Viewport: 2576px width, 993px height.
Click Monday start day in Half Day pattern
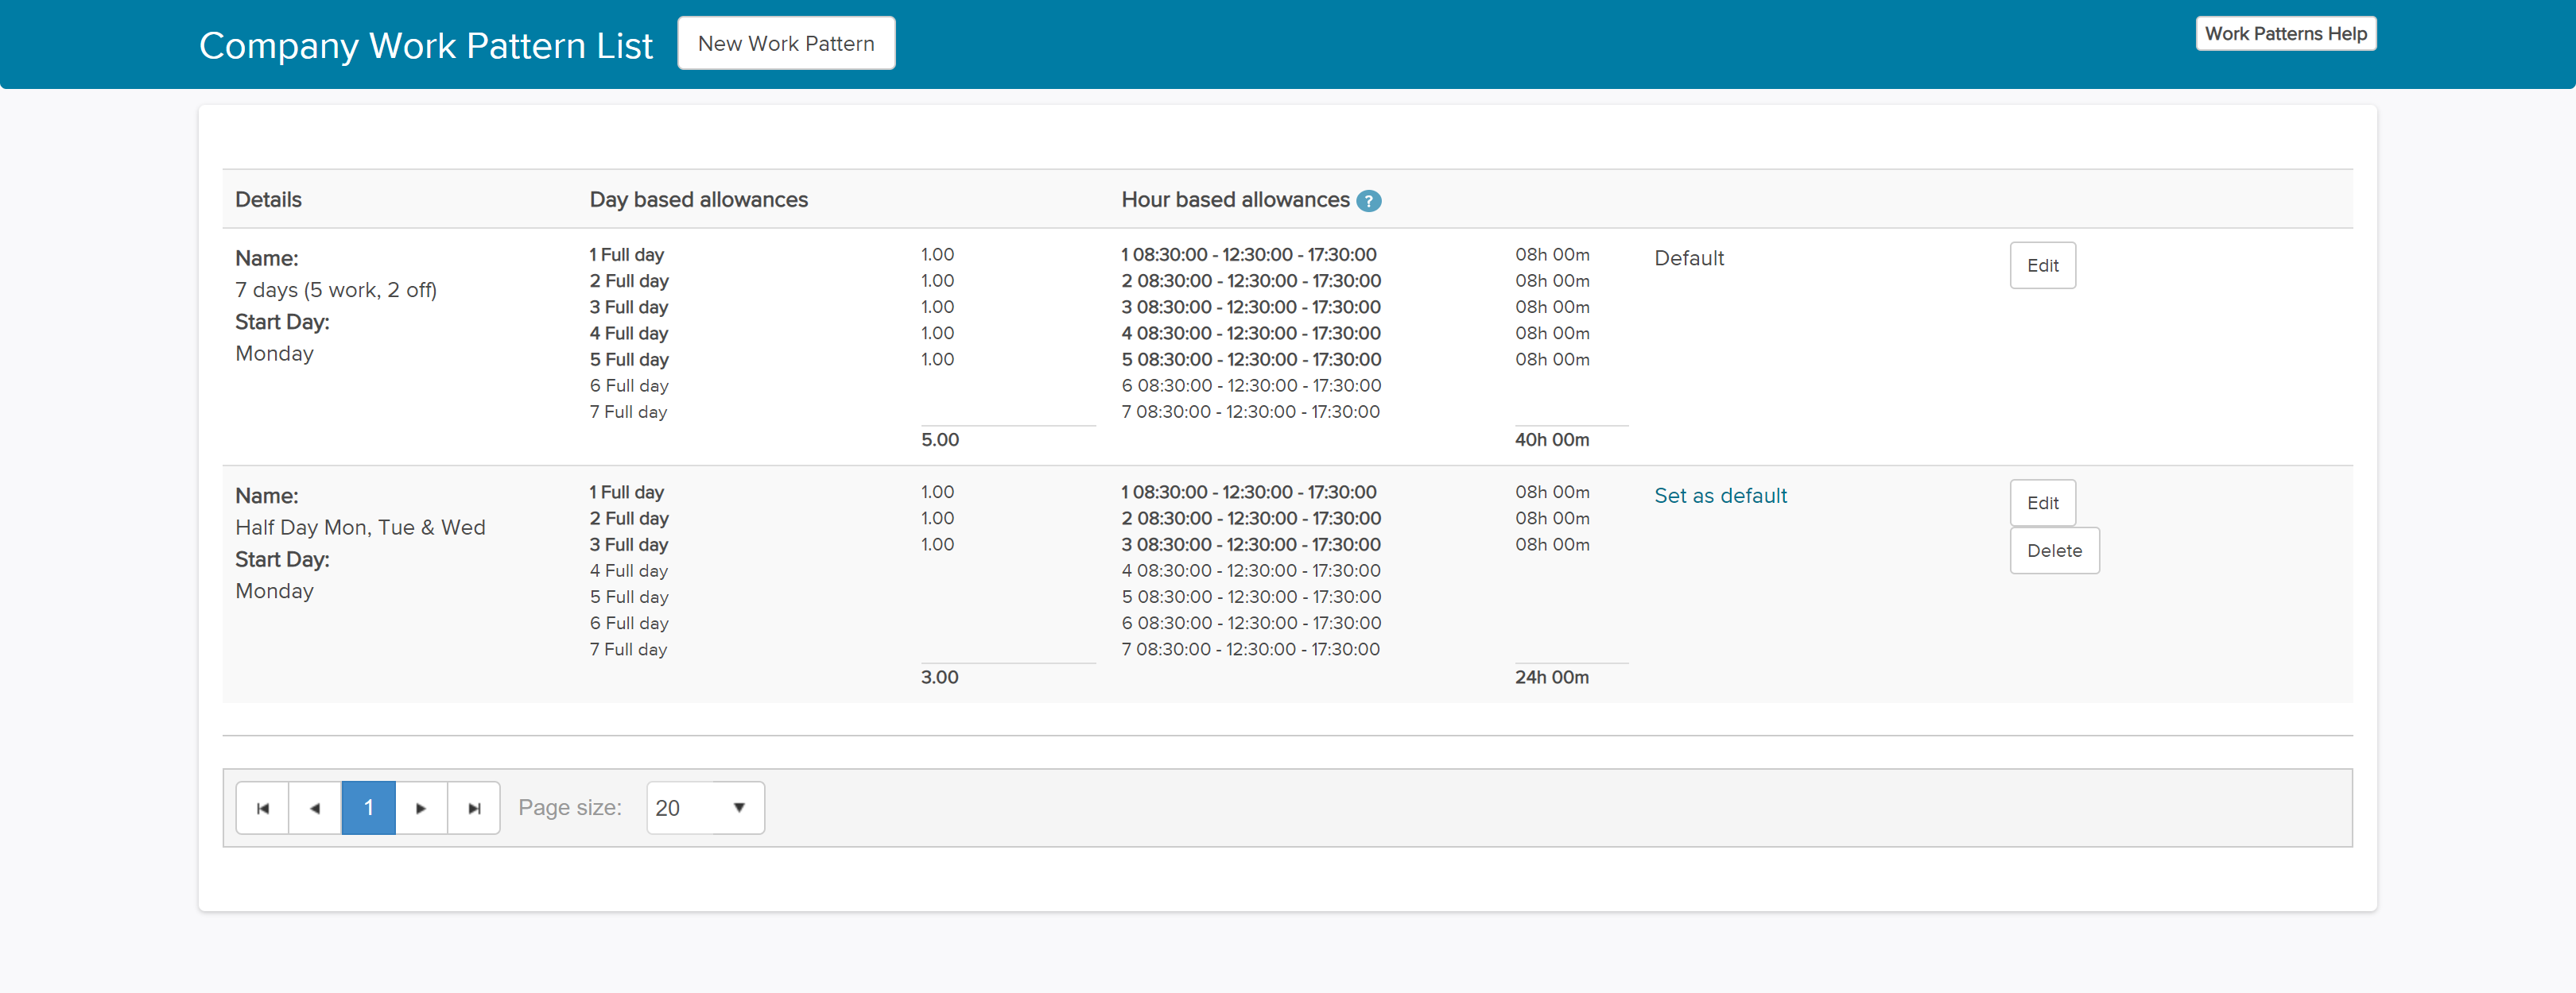pyautogui.click(x=274, y=591)
